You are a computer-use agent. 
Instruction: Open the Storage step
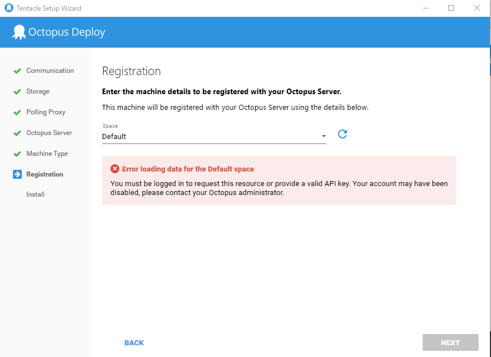tap(38, 91)
